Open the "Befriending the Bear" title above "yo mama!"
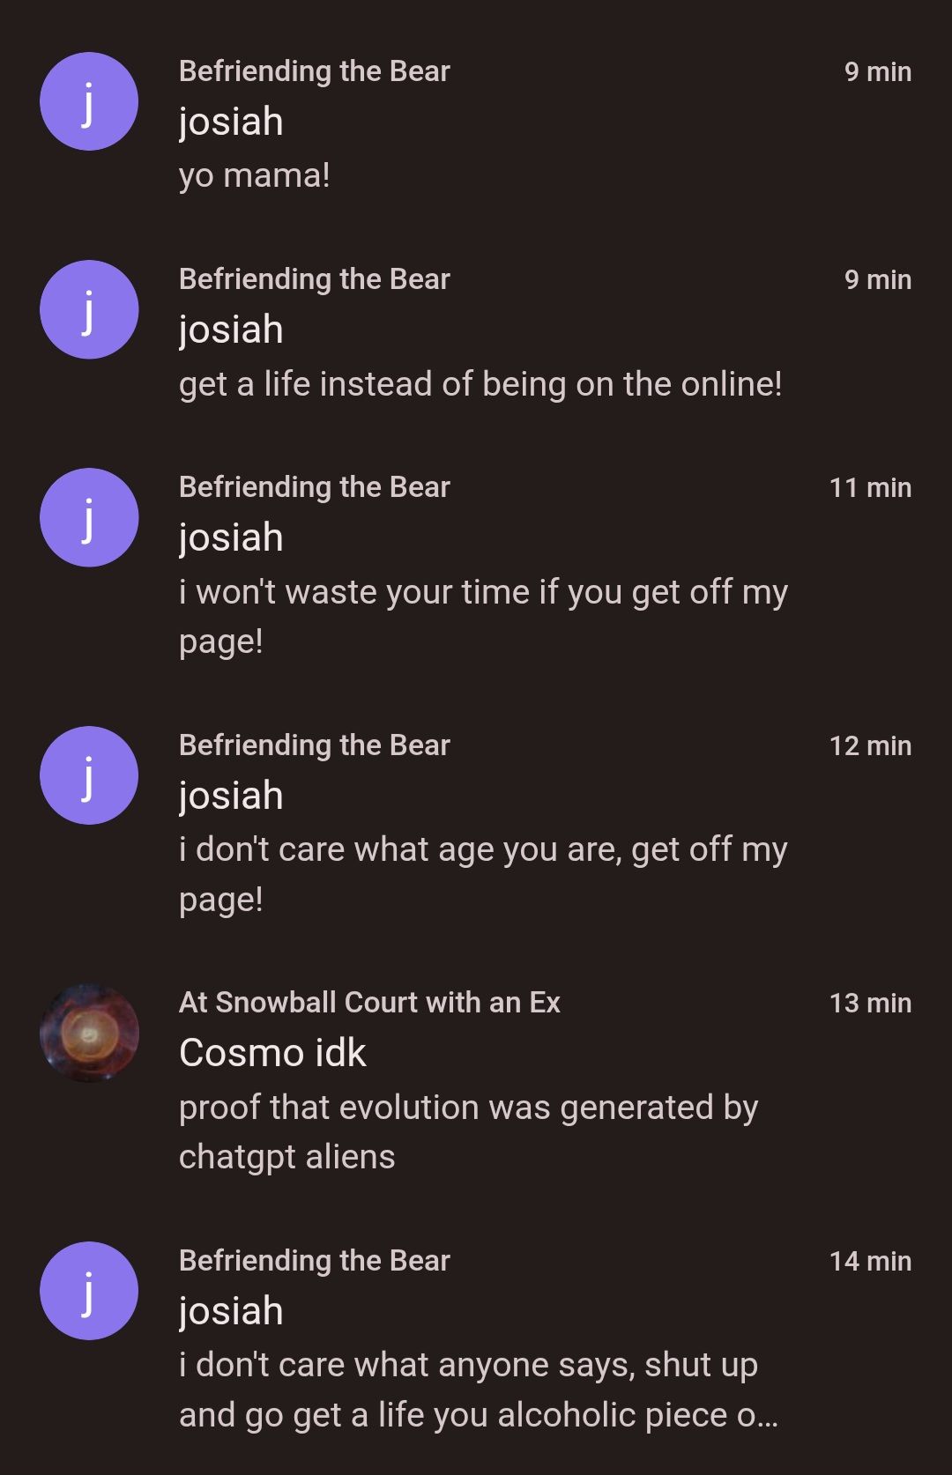Image resolution: width=952 pixels, height=1475 pixels. click(314, 71)
